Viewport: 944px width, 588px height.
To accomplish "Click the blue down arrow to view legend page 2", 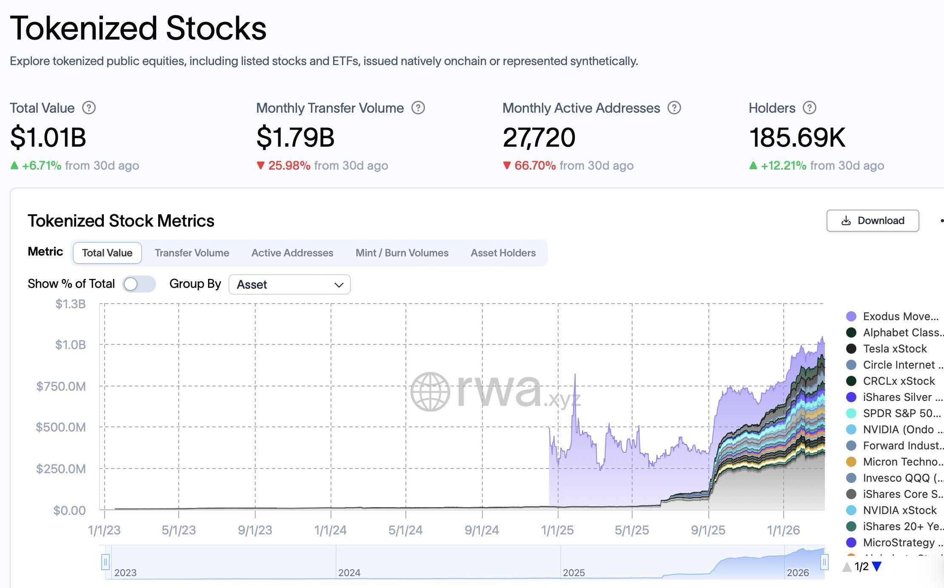I will (x=877, y=566).
